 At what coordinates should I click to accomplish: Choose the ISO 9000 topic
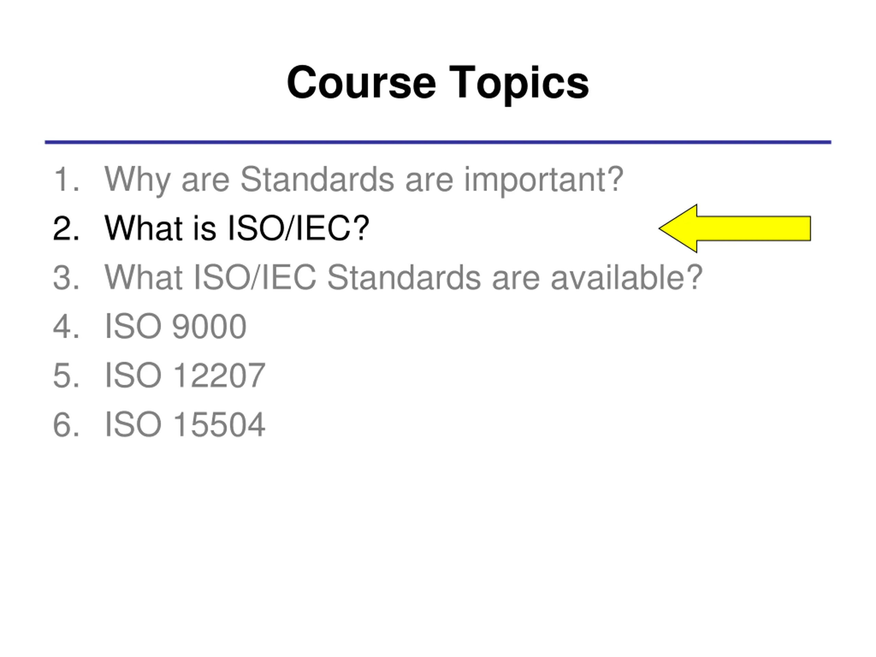click(176, 326)
